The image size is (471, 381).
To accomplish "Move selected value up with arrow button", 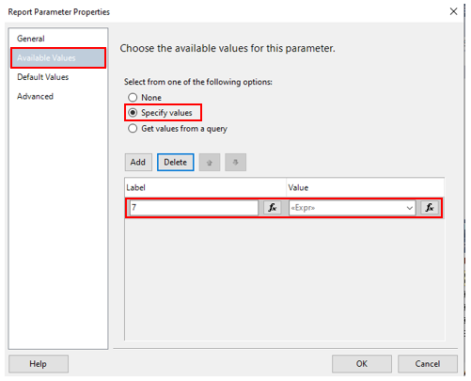I will pos(210,162).
